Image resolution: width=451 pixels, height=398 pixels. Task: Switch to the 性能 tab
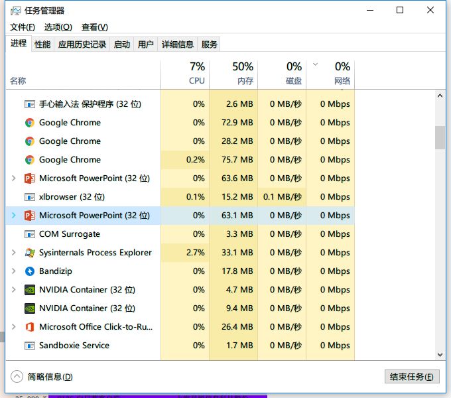coord(42,44)
